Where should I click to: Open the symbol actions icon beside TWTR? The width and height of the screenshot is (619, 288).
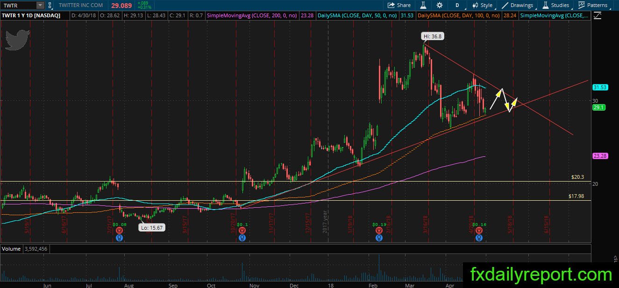(x=50, y=5)
